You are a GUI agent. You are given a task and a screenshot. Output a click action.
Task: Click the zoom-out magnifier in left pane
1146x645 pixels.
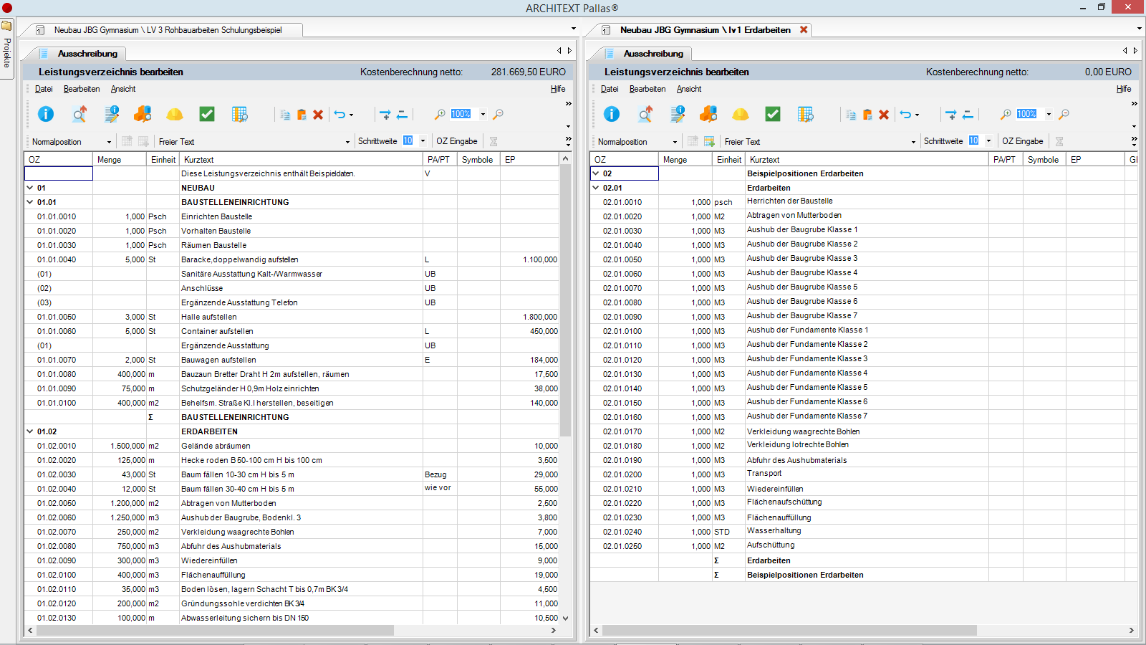[499, 114]
